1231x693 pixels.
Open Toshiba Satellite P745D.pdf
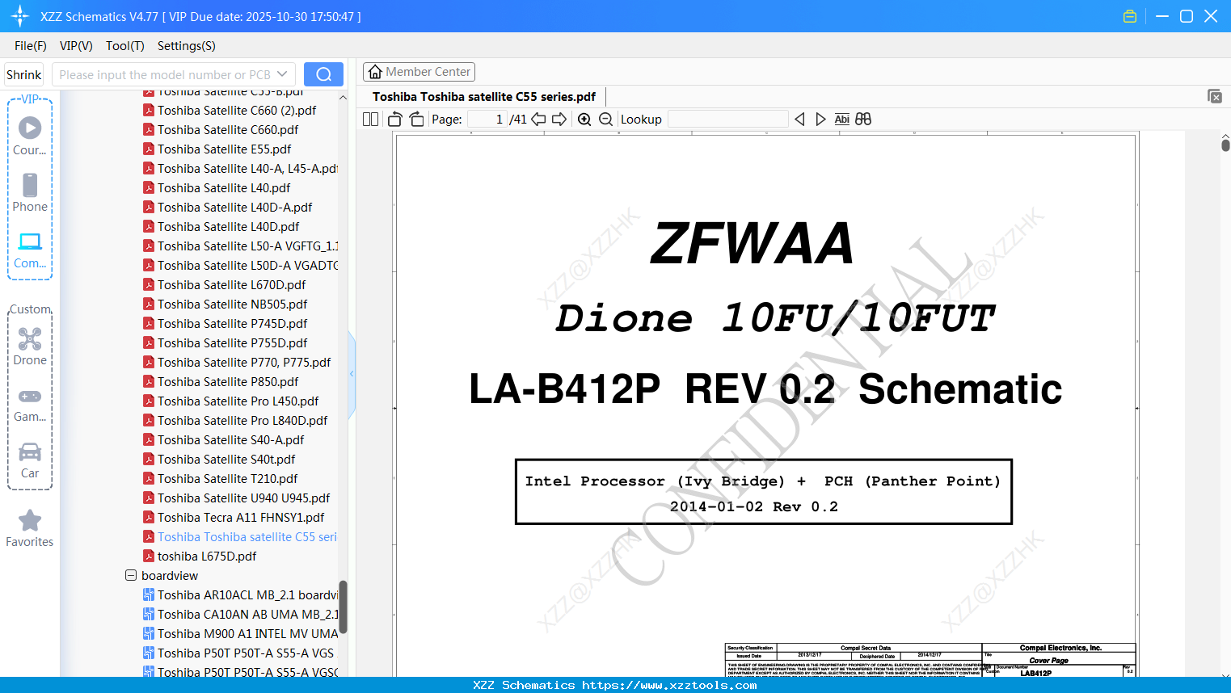[x=225, y=324]
